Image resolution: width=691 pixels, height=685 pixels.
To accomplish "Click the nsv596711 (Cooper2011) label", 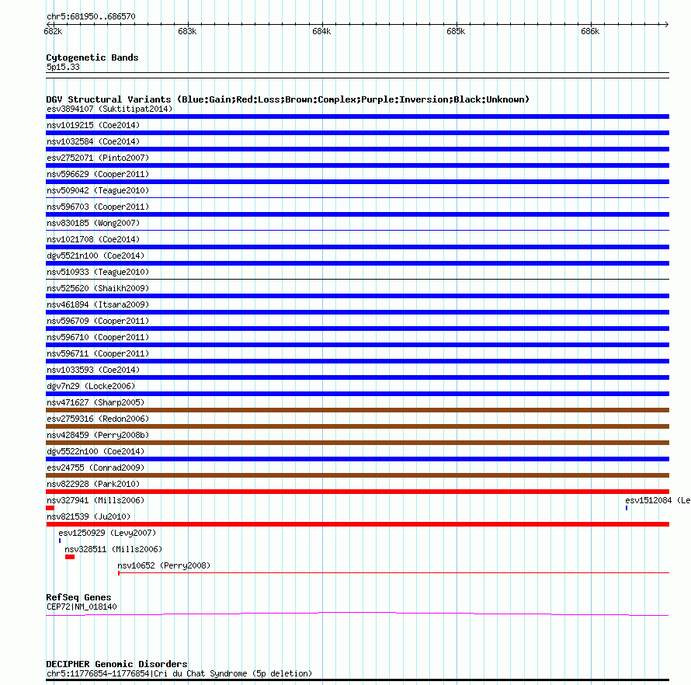I will coord(98,353).
